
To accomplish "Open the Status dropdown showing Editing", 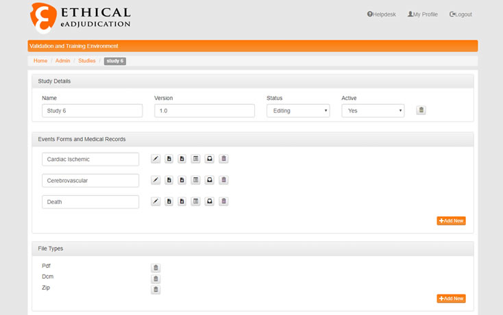I will tap(297, 110).
